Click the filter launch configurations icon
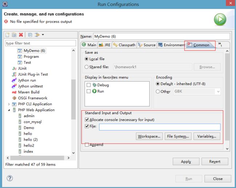Image resolution: width=236 pixels, height=188 pixels. pyautogui.click(x=37, y=35)
